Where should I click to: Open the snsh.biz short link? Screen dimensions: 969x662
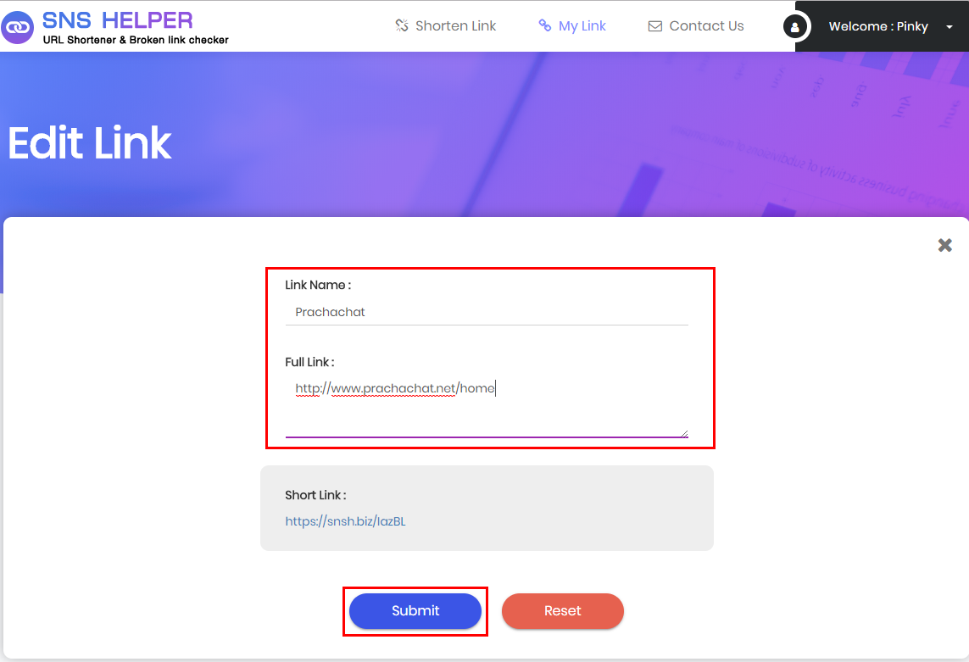coord(345,521)
